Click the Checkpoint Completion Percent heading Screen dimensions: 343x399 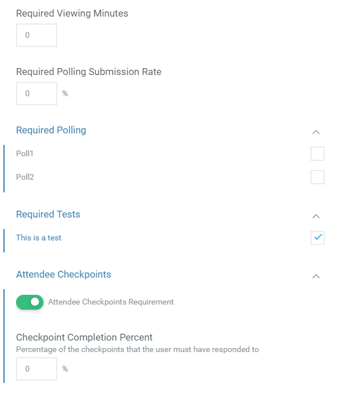[84, 337]
